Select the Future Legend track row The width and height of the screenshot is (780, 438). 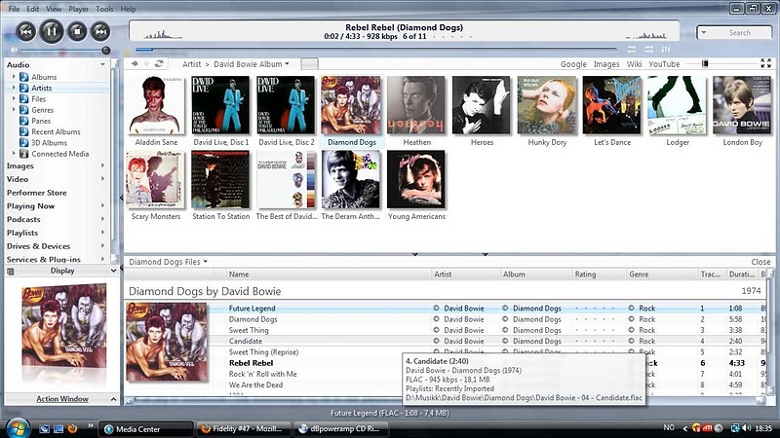446,309
